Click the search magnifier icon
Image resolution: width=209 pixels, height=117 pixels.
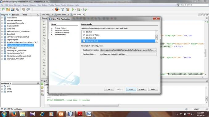pyautogui.click(x=178, y=5)
